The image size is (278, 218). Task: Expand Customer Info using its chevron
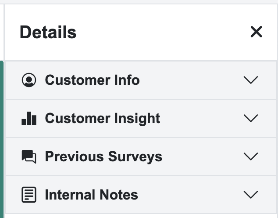(251, 80)
